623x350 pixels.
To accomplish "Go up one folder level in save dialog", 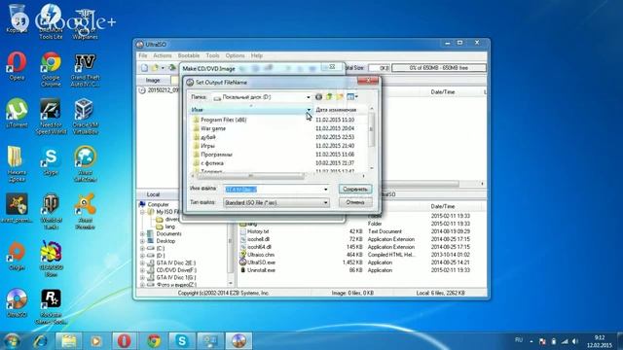I will 329,97.
